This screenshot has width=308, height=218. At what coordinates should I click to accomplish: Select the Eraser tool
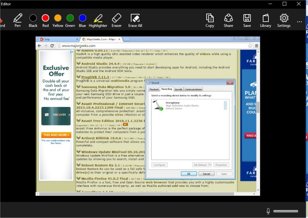point(116,20)
